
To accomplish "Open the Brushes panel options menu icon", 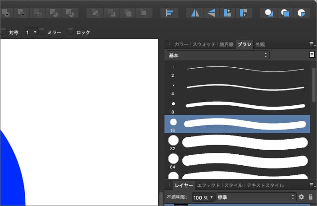I will (312, 44).
